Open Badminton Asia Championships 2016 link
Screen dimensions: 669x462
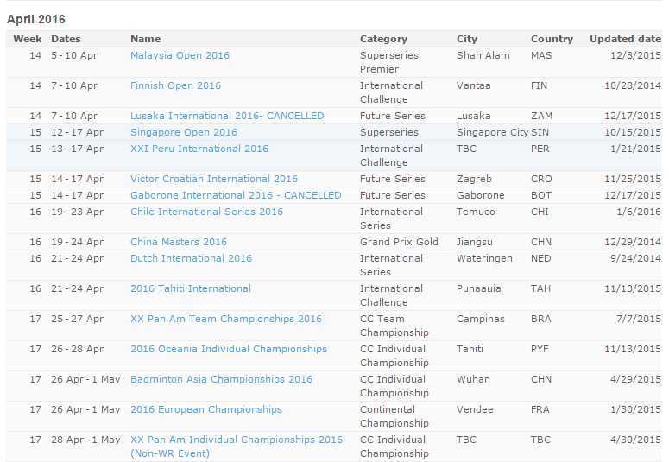click(x=221, y=379)
